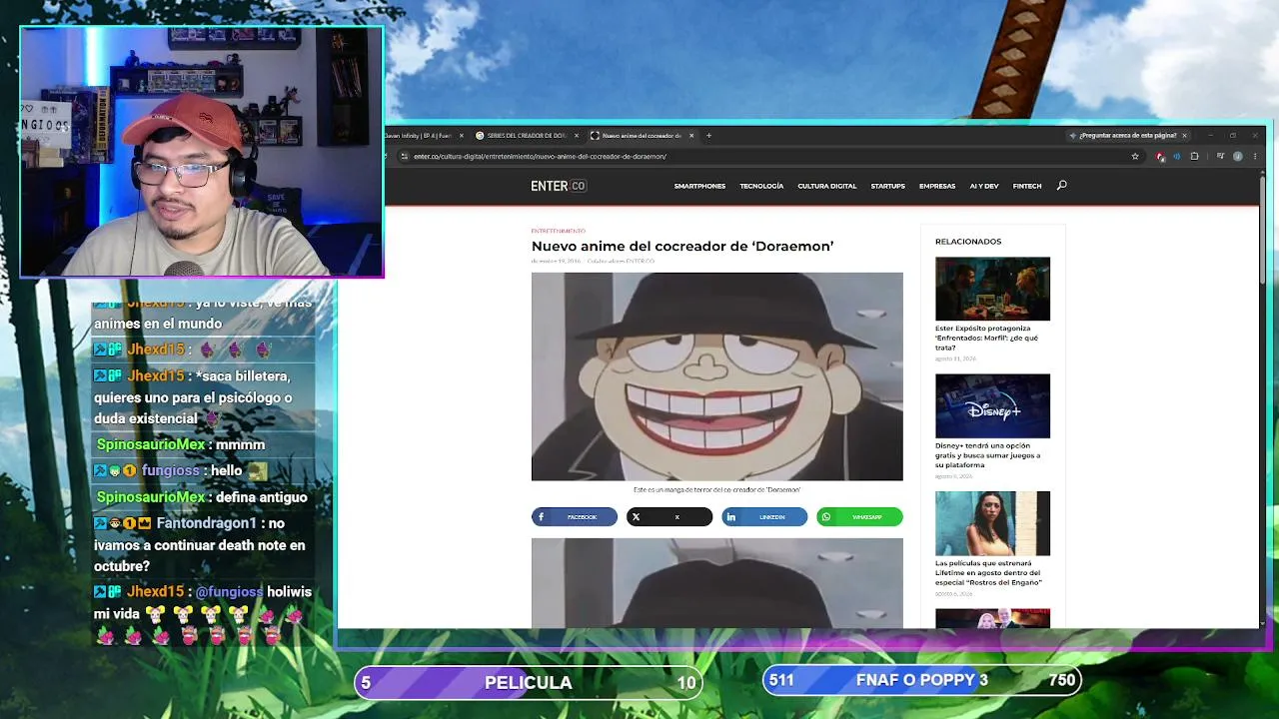Click Jhexd15's '@fungioss holiwis' chat message

pyautogui.click(x=203, y=614)
